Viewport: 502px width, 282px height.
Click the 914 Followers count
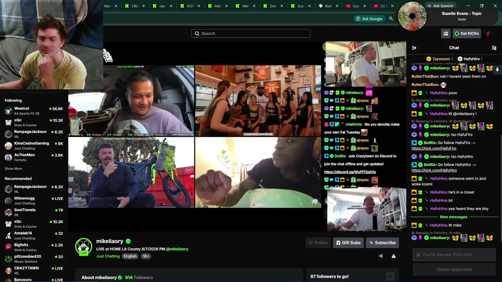point(139,277)
